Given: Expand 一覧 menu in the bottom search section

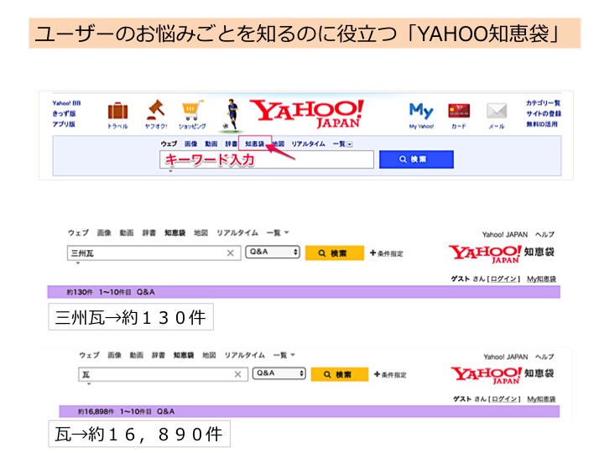Looking at the screenshot, I should pyautogui.click(x=284, y=355).
